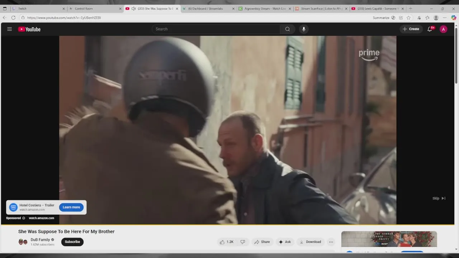Image resolution: width=459 pixels, height=258 pixels.
Task: Start voice search with the microphone icon
Action: pyautogui.click(x=304, y=29)
